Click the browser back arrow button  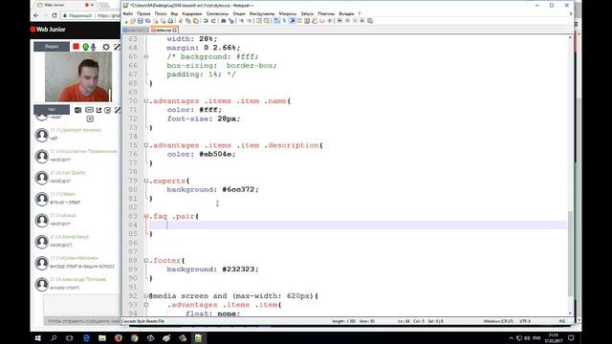click(x=36, y=15)
